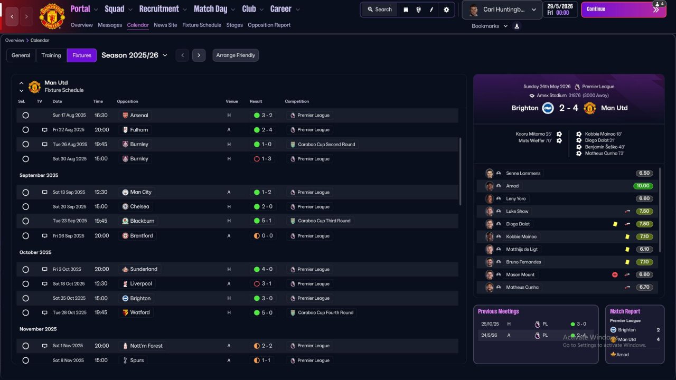Open the Match Report panel
The image size is (676, 380).
(634, 334)
